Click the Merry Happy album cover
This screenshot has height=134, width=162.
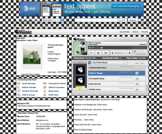click(x=80, y=48)
